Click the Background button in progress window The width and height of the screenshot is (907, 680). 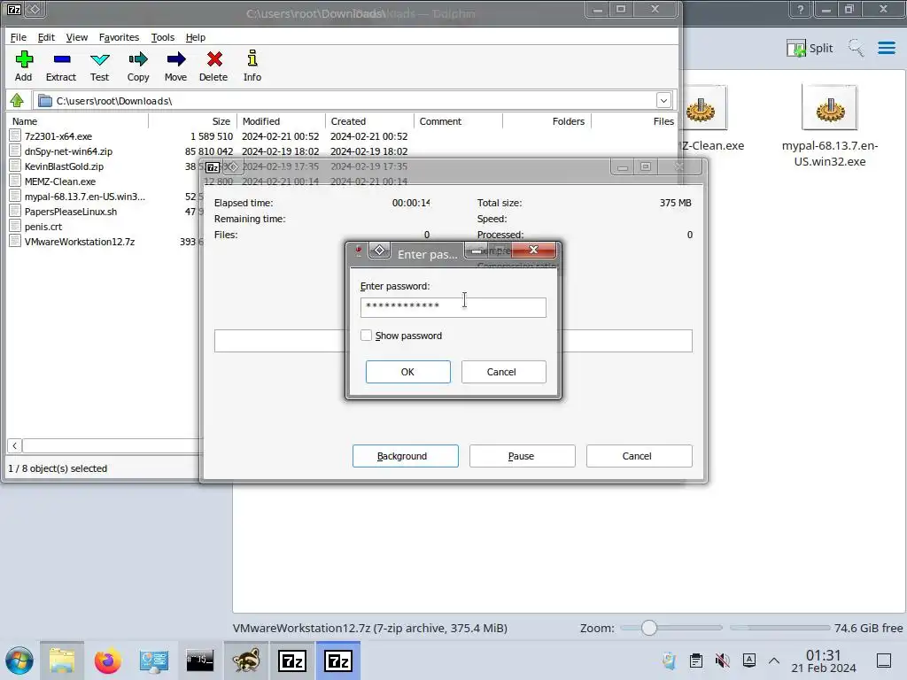pos(405,456)
